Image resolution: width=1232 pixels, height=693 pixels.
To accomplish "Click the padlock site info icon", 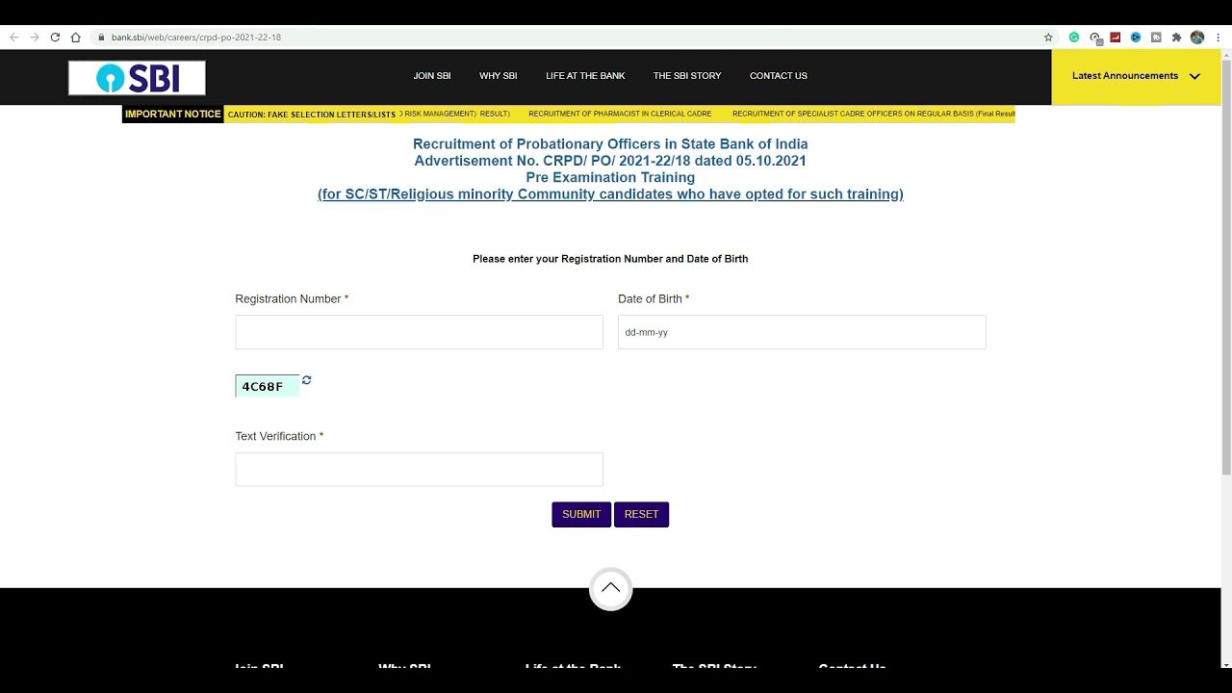I will [100, 38].
